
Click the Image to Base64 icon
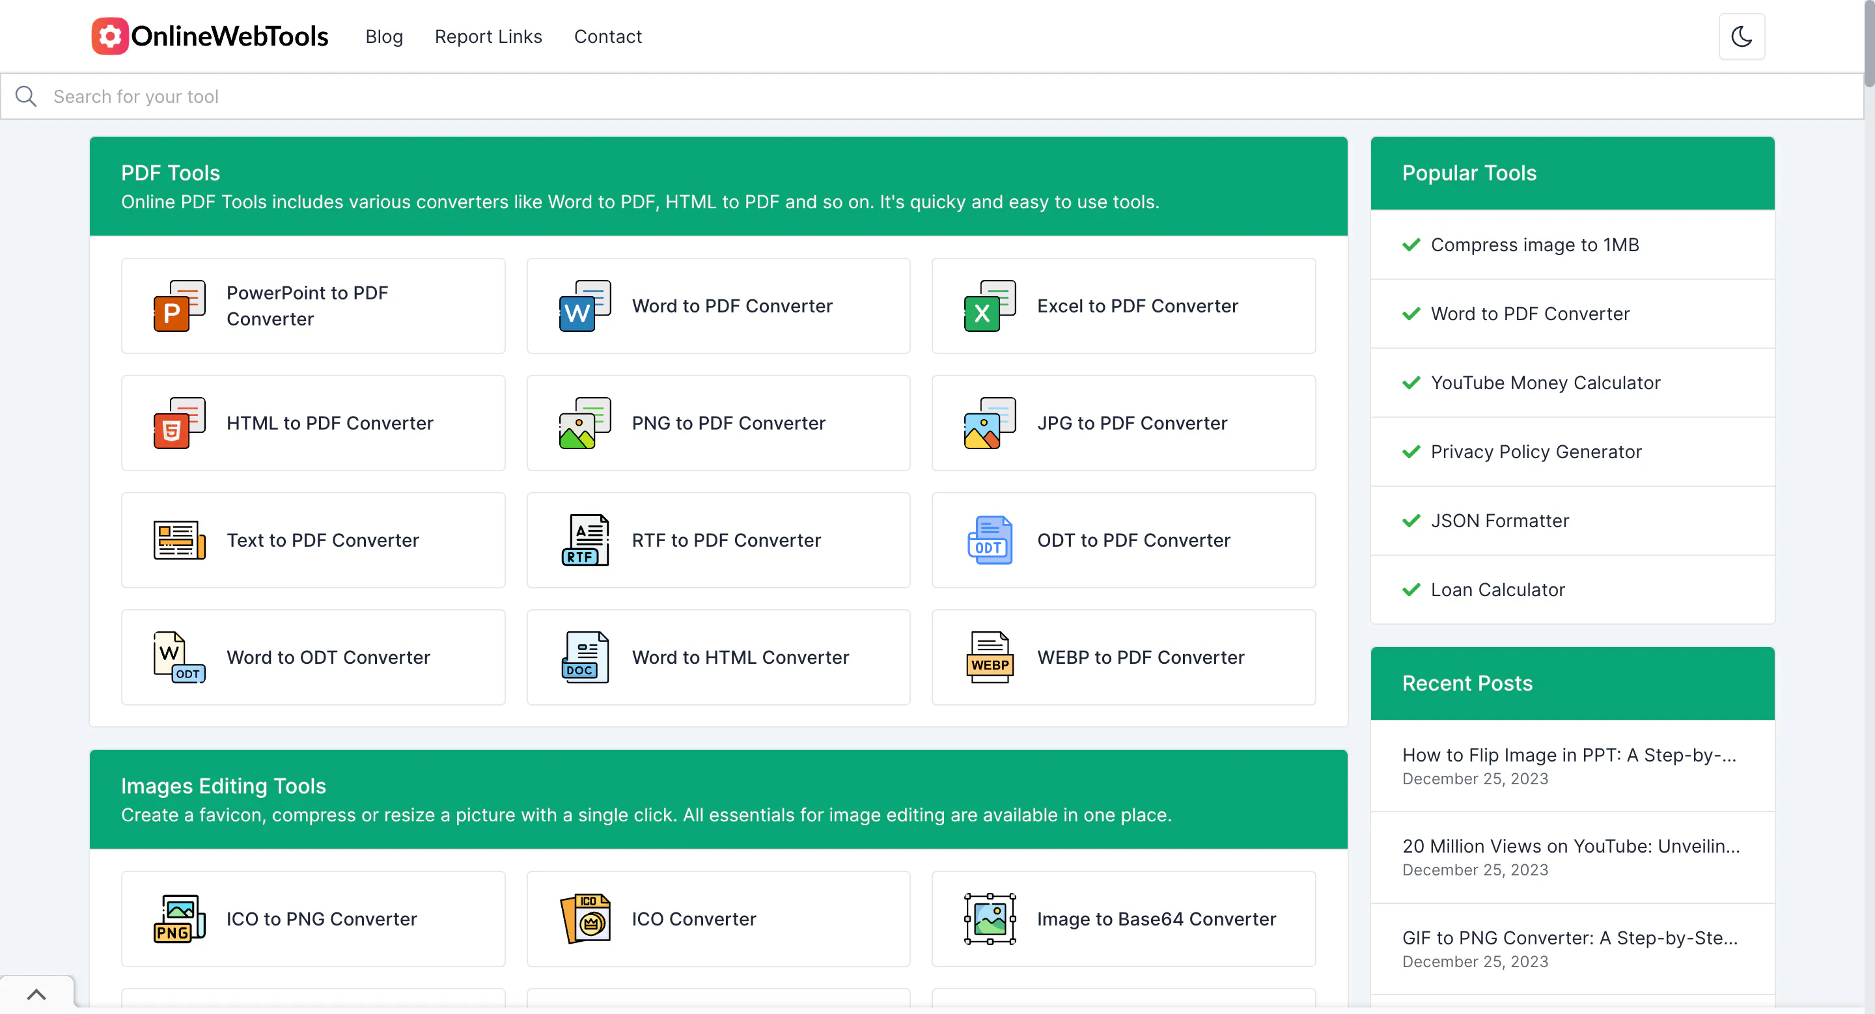point(990,920)
